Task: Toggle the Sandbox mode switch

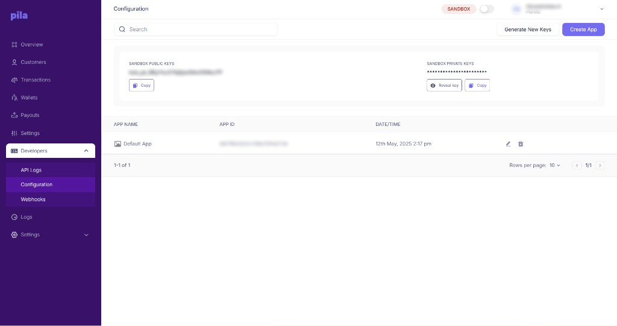Action: point(486,9)
